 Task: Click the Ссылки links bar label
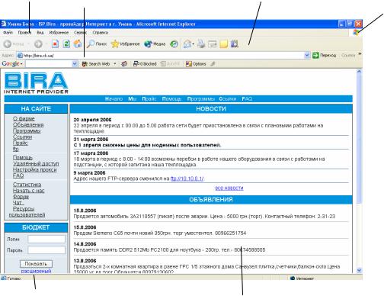[x=348, y=55]
